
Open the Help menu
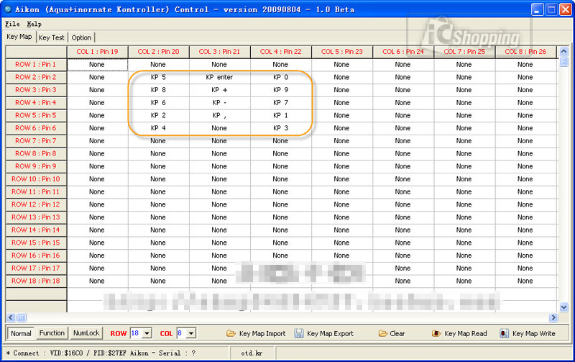click(x=34, y=24)
